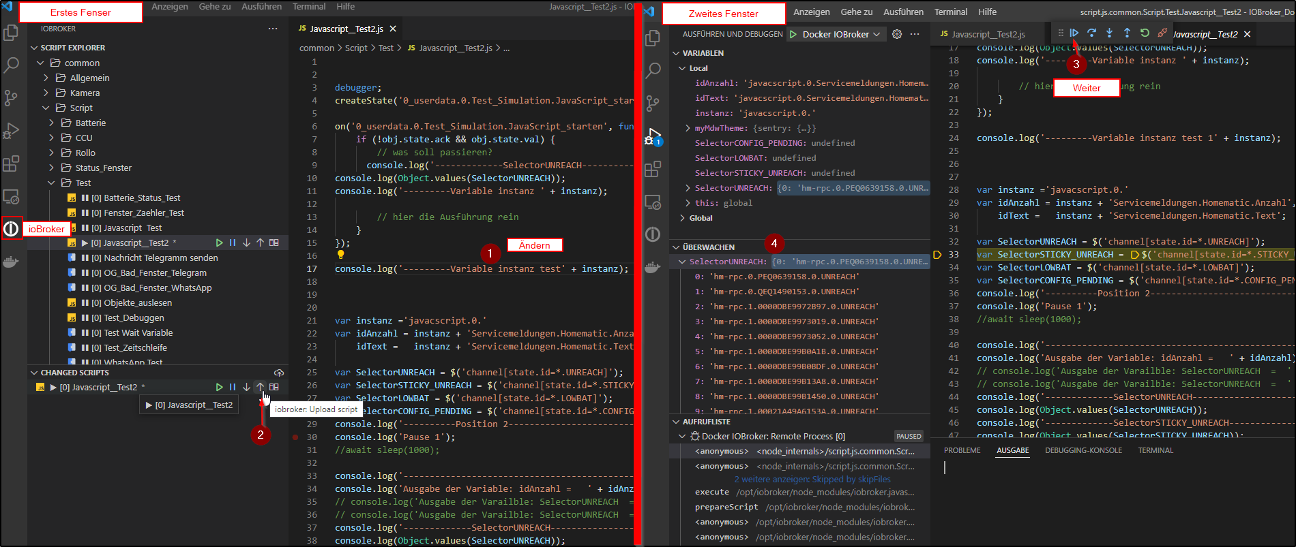This screenshot has width=1296, height=547.
Task: Expand myMdwTheme variable
Action: pos(688,128)
